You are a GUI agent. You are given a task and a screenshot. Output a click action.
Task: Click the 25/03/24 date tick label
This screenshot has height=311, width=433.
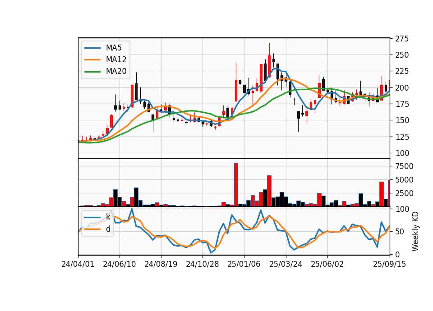pos(286,264)
